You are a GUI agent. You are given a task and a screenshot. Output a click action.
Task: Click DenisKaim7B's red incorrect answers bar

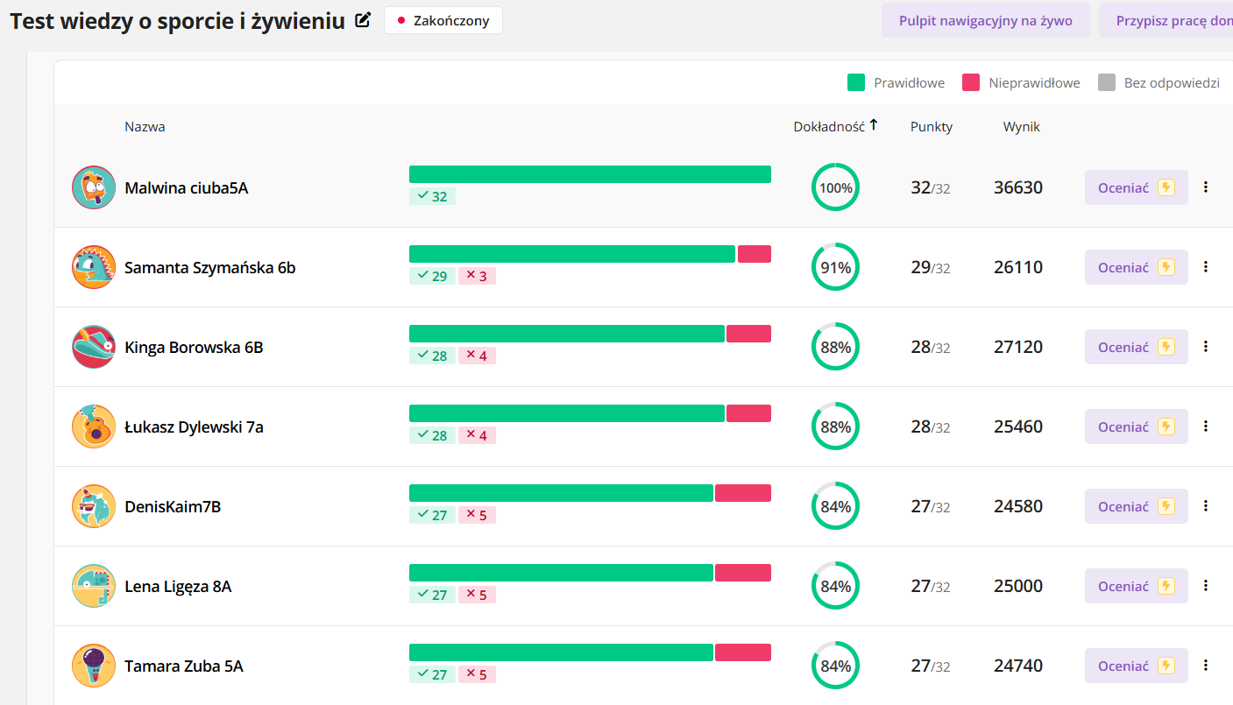pos(743,493)
